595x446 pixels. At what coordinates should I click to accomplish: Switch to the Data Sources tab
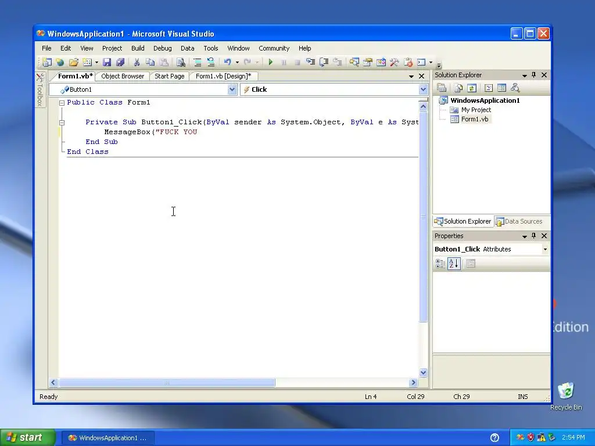click(x=519, y=221)
